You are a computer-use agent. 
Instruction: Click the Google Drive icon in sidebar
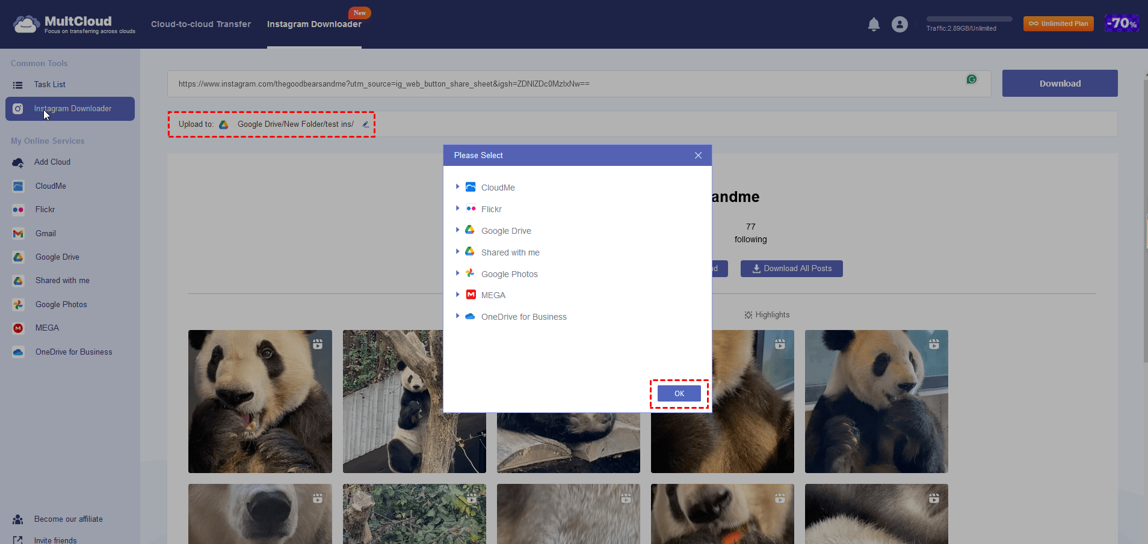[x=18, y=257]
